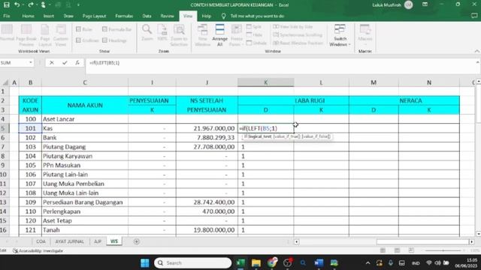Confirm formula with checkmark Enter button

coord(65,63)
